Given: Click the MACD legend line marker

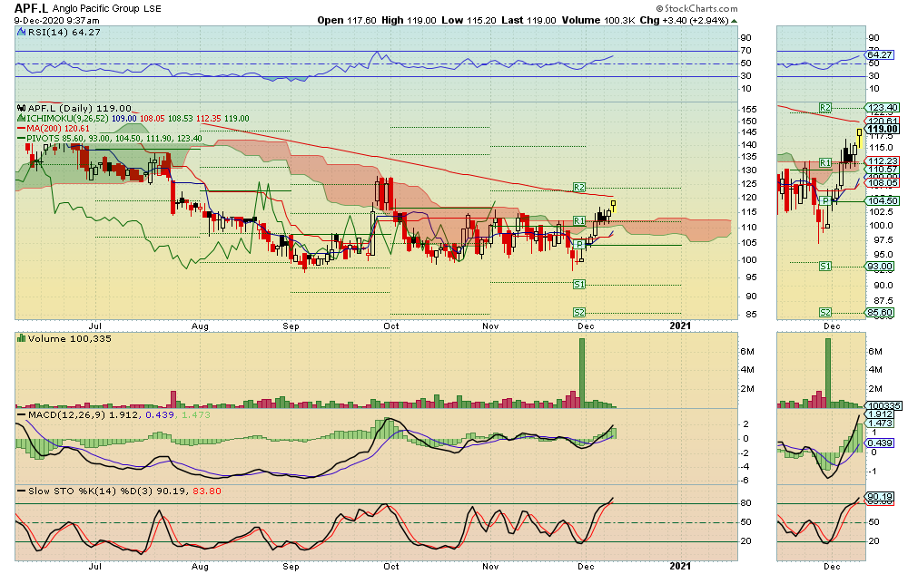Looking at the screenshot, I should (22, 414).
